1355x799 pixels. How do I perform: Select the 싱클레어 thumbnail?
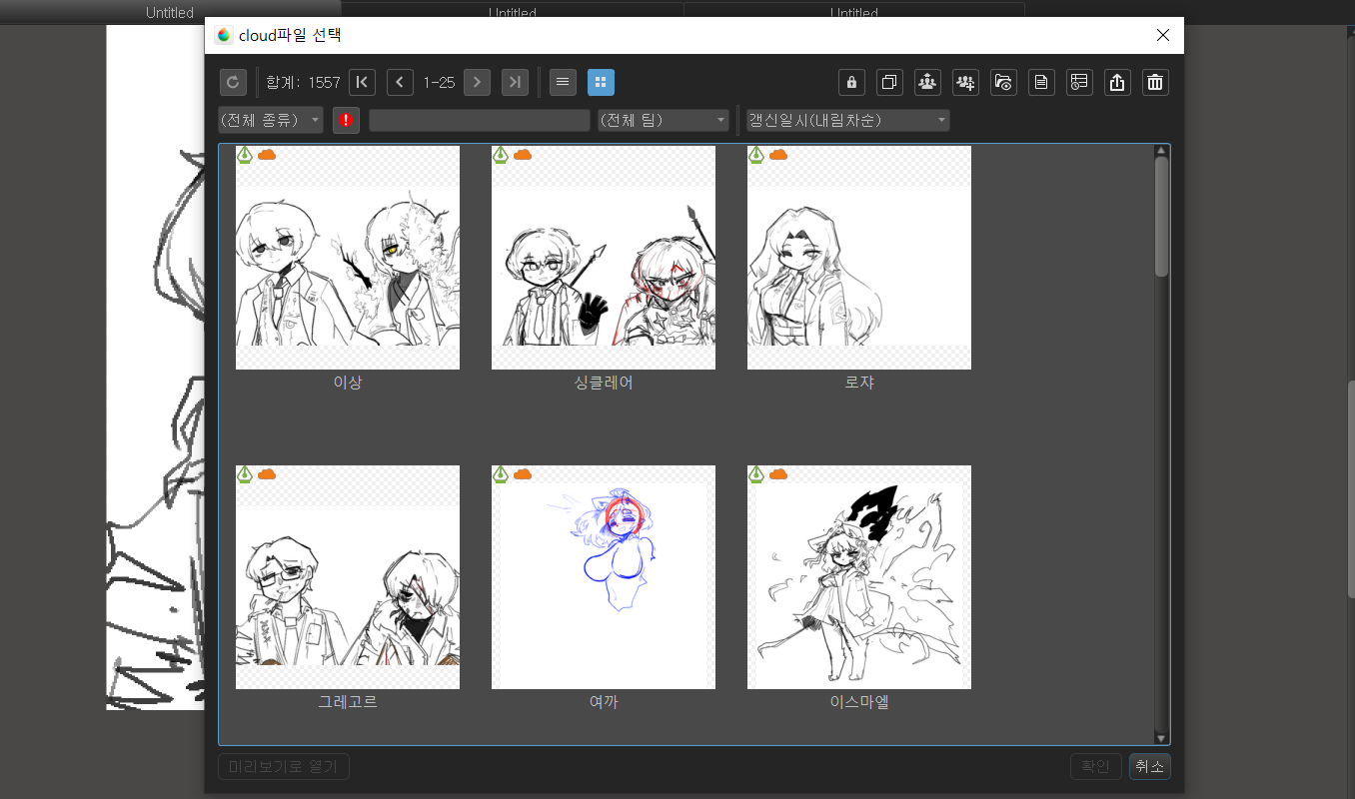click(604, 258)
